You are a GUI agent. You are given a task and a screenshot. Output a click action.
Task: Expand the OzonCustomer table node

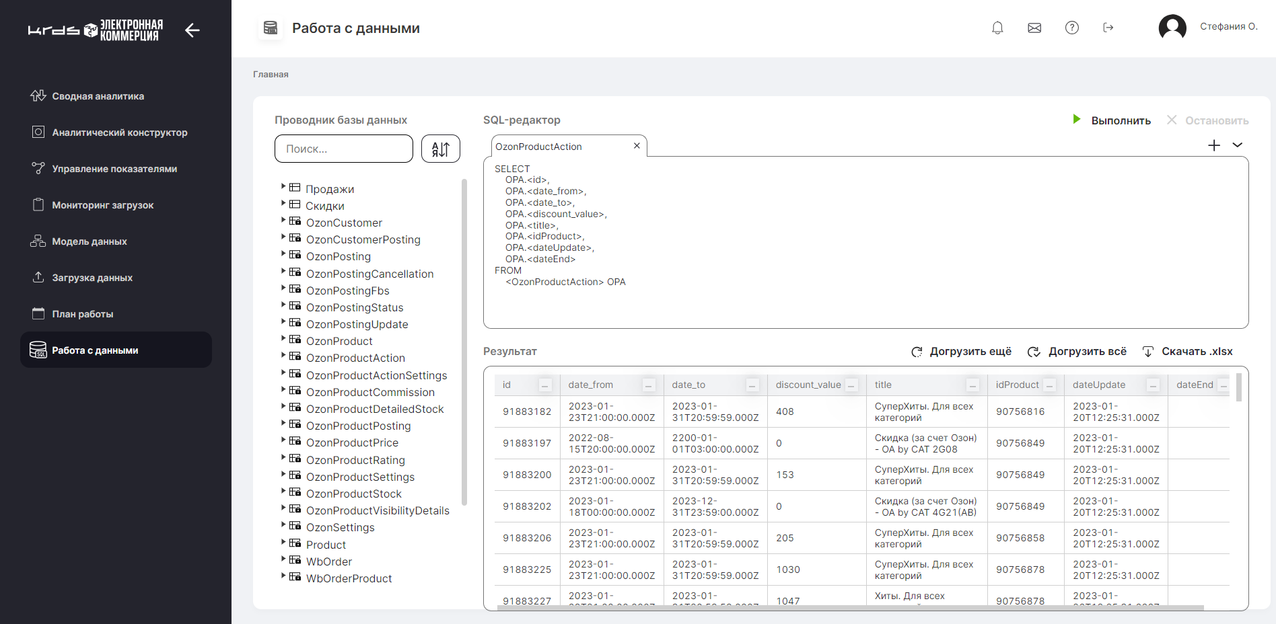pos(283,220)
